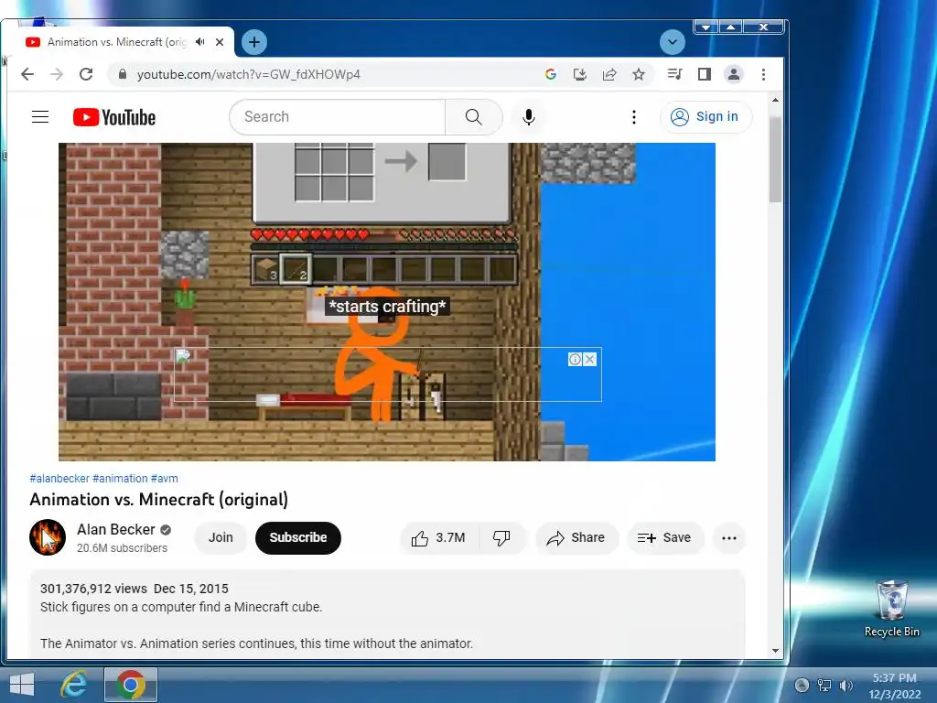This screenshot has height=703, width=937.
Task: Click the Google icon in address bar
Action: pos(550,74)
